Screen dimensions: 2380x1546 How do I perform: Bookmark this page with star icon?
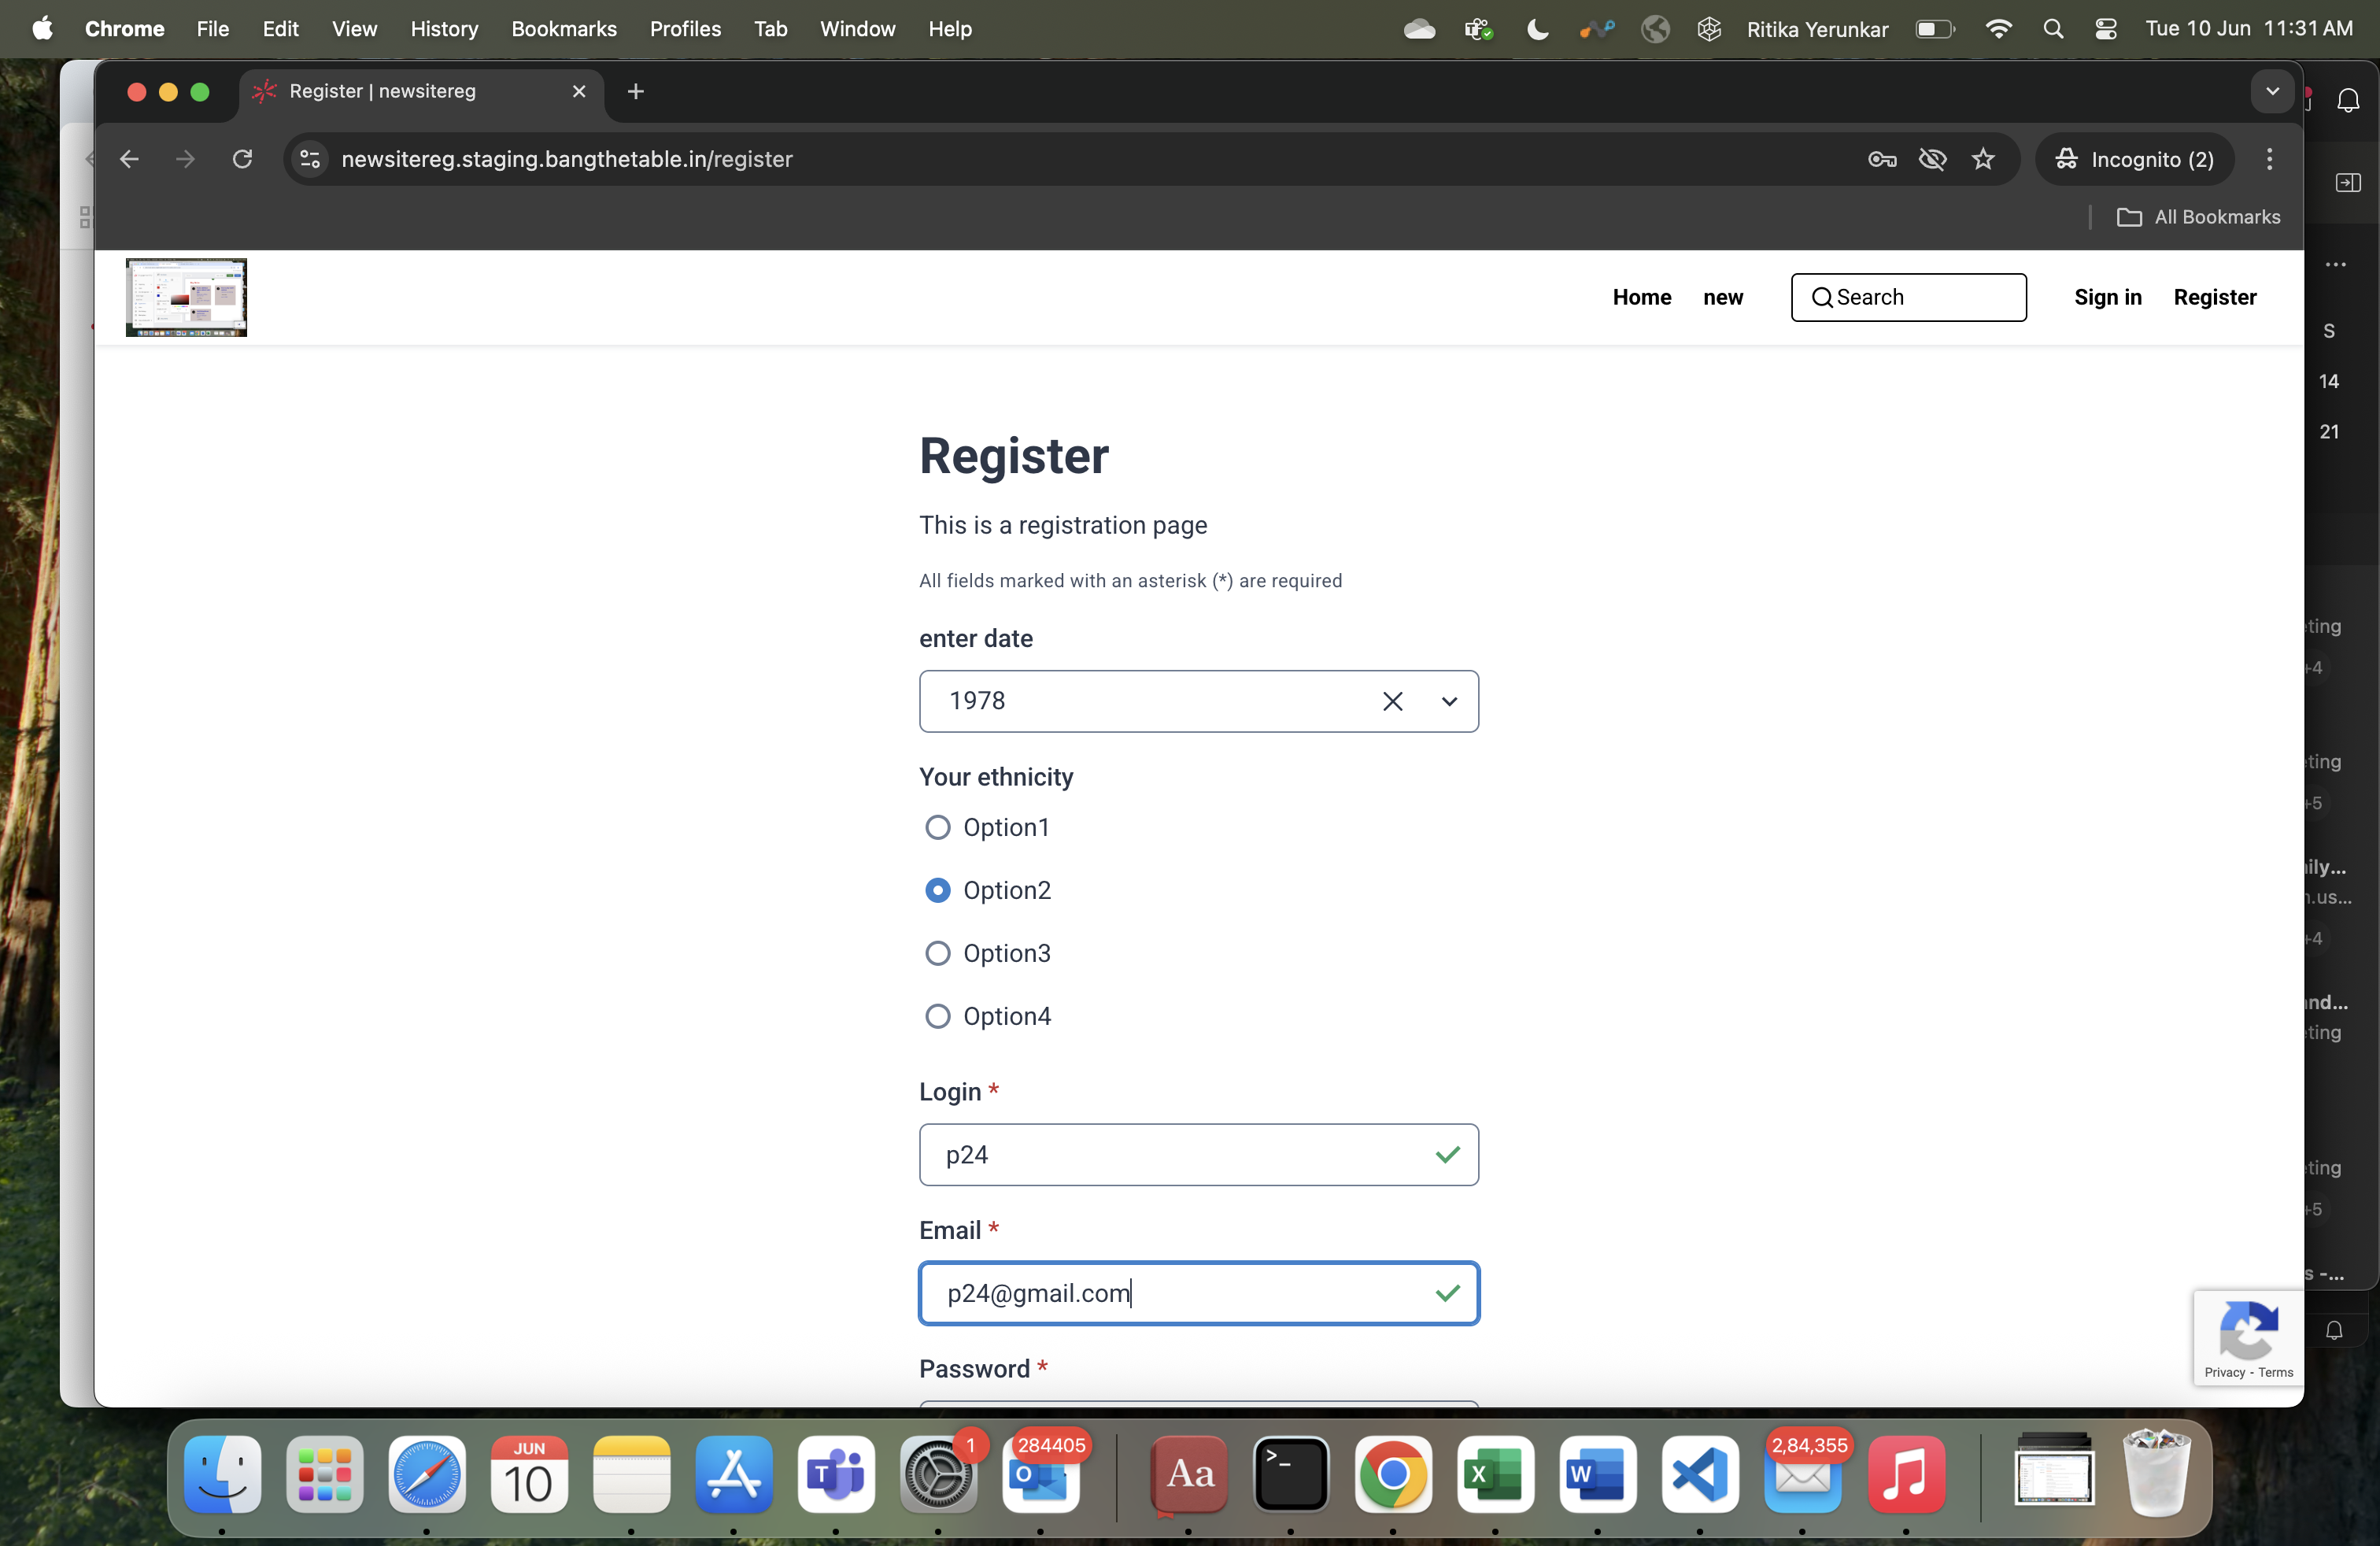click(1983, 159)
